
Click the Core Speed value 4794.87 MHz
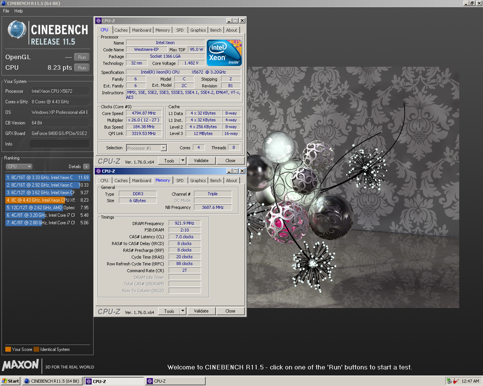(144, 113)
